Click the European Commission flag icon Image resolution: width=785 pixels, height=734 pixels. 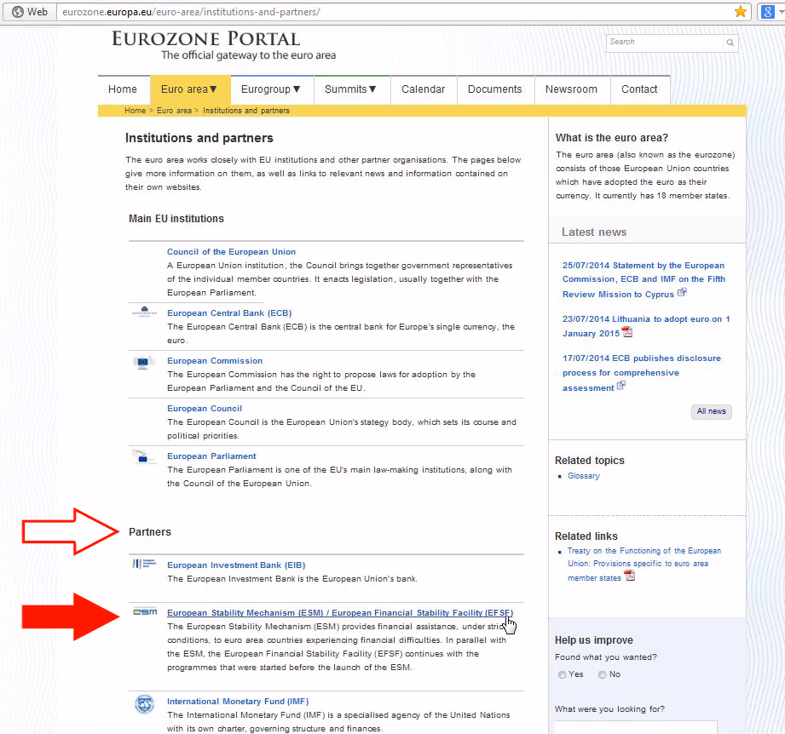point(142,362)
